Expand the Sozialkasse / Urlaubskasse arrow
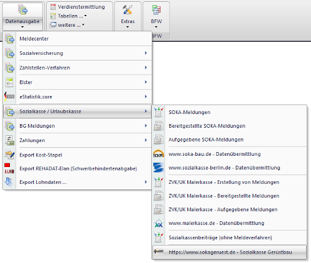The width and height of the screenshot is (311, 263). point(146,111)
